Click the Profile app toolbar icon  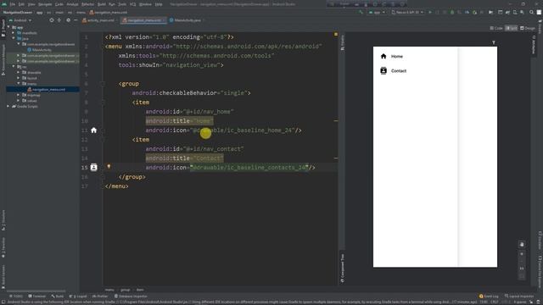467,12
